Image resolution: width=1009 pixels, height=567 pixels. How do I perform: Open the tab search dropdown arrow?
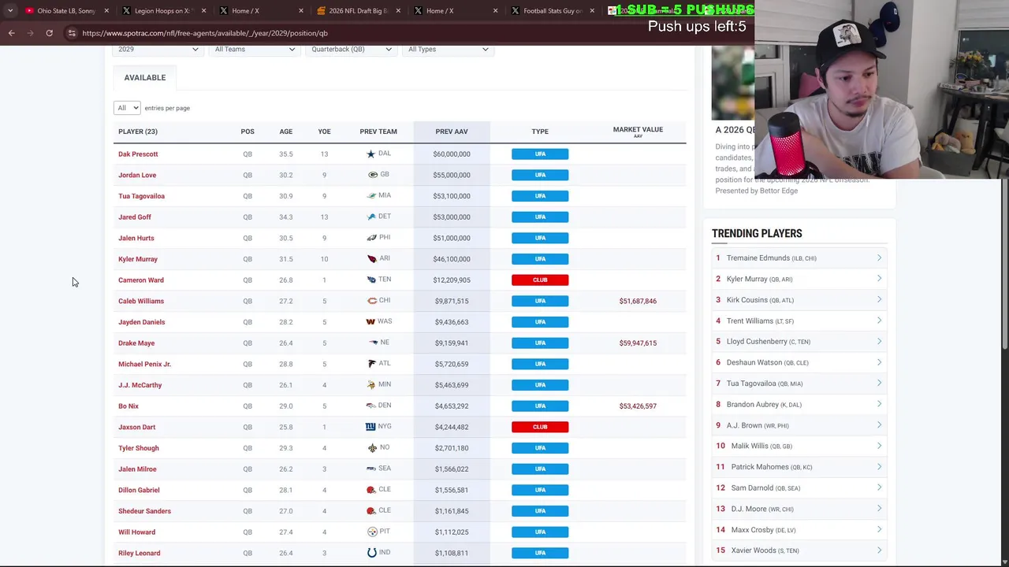click(10, 11)
